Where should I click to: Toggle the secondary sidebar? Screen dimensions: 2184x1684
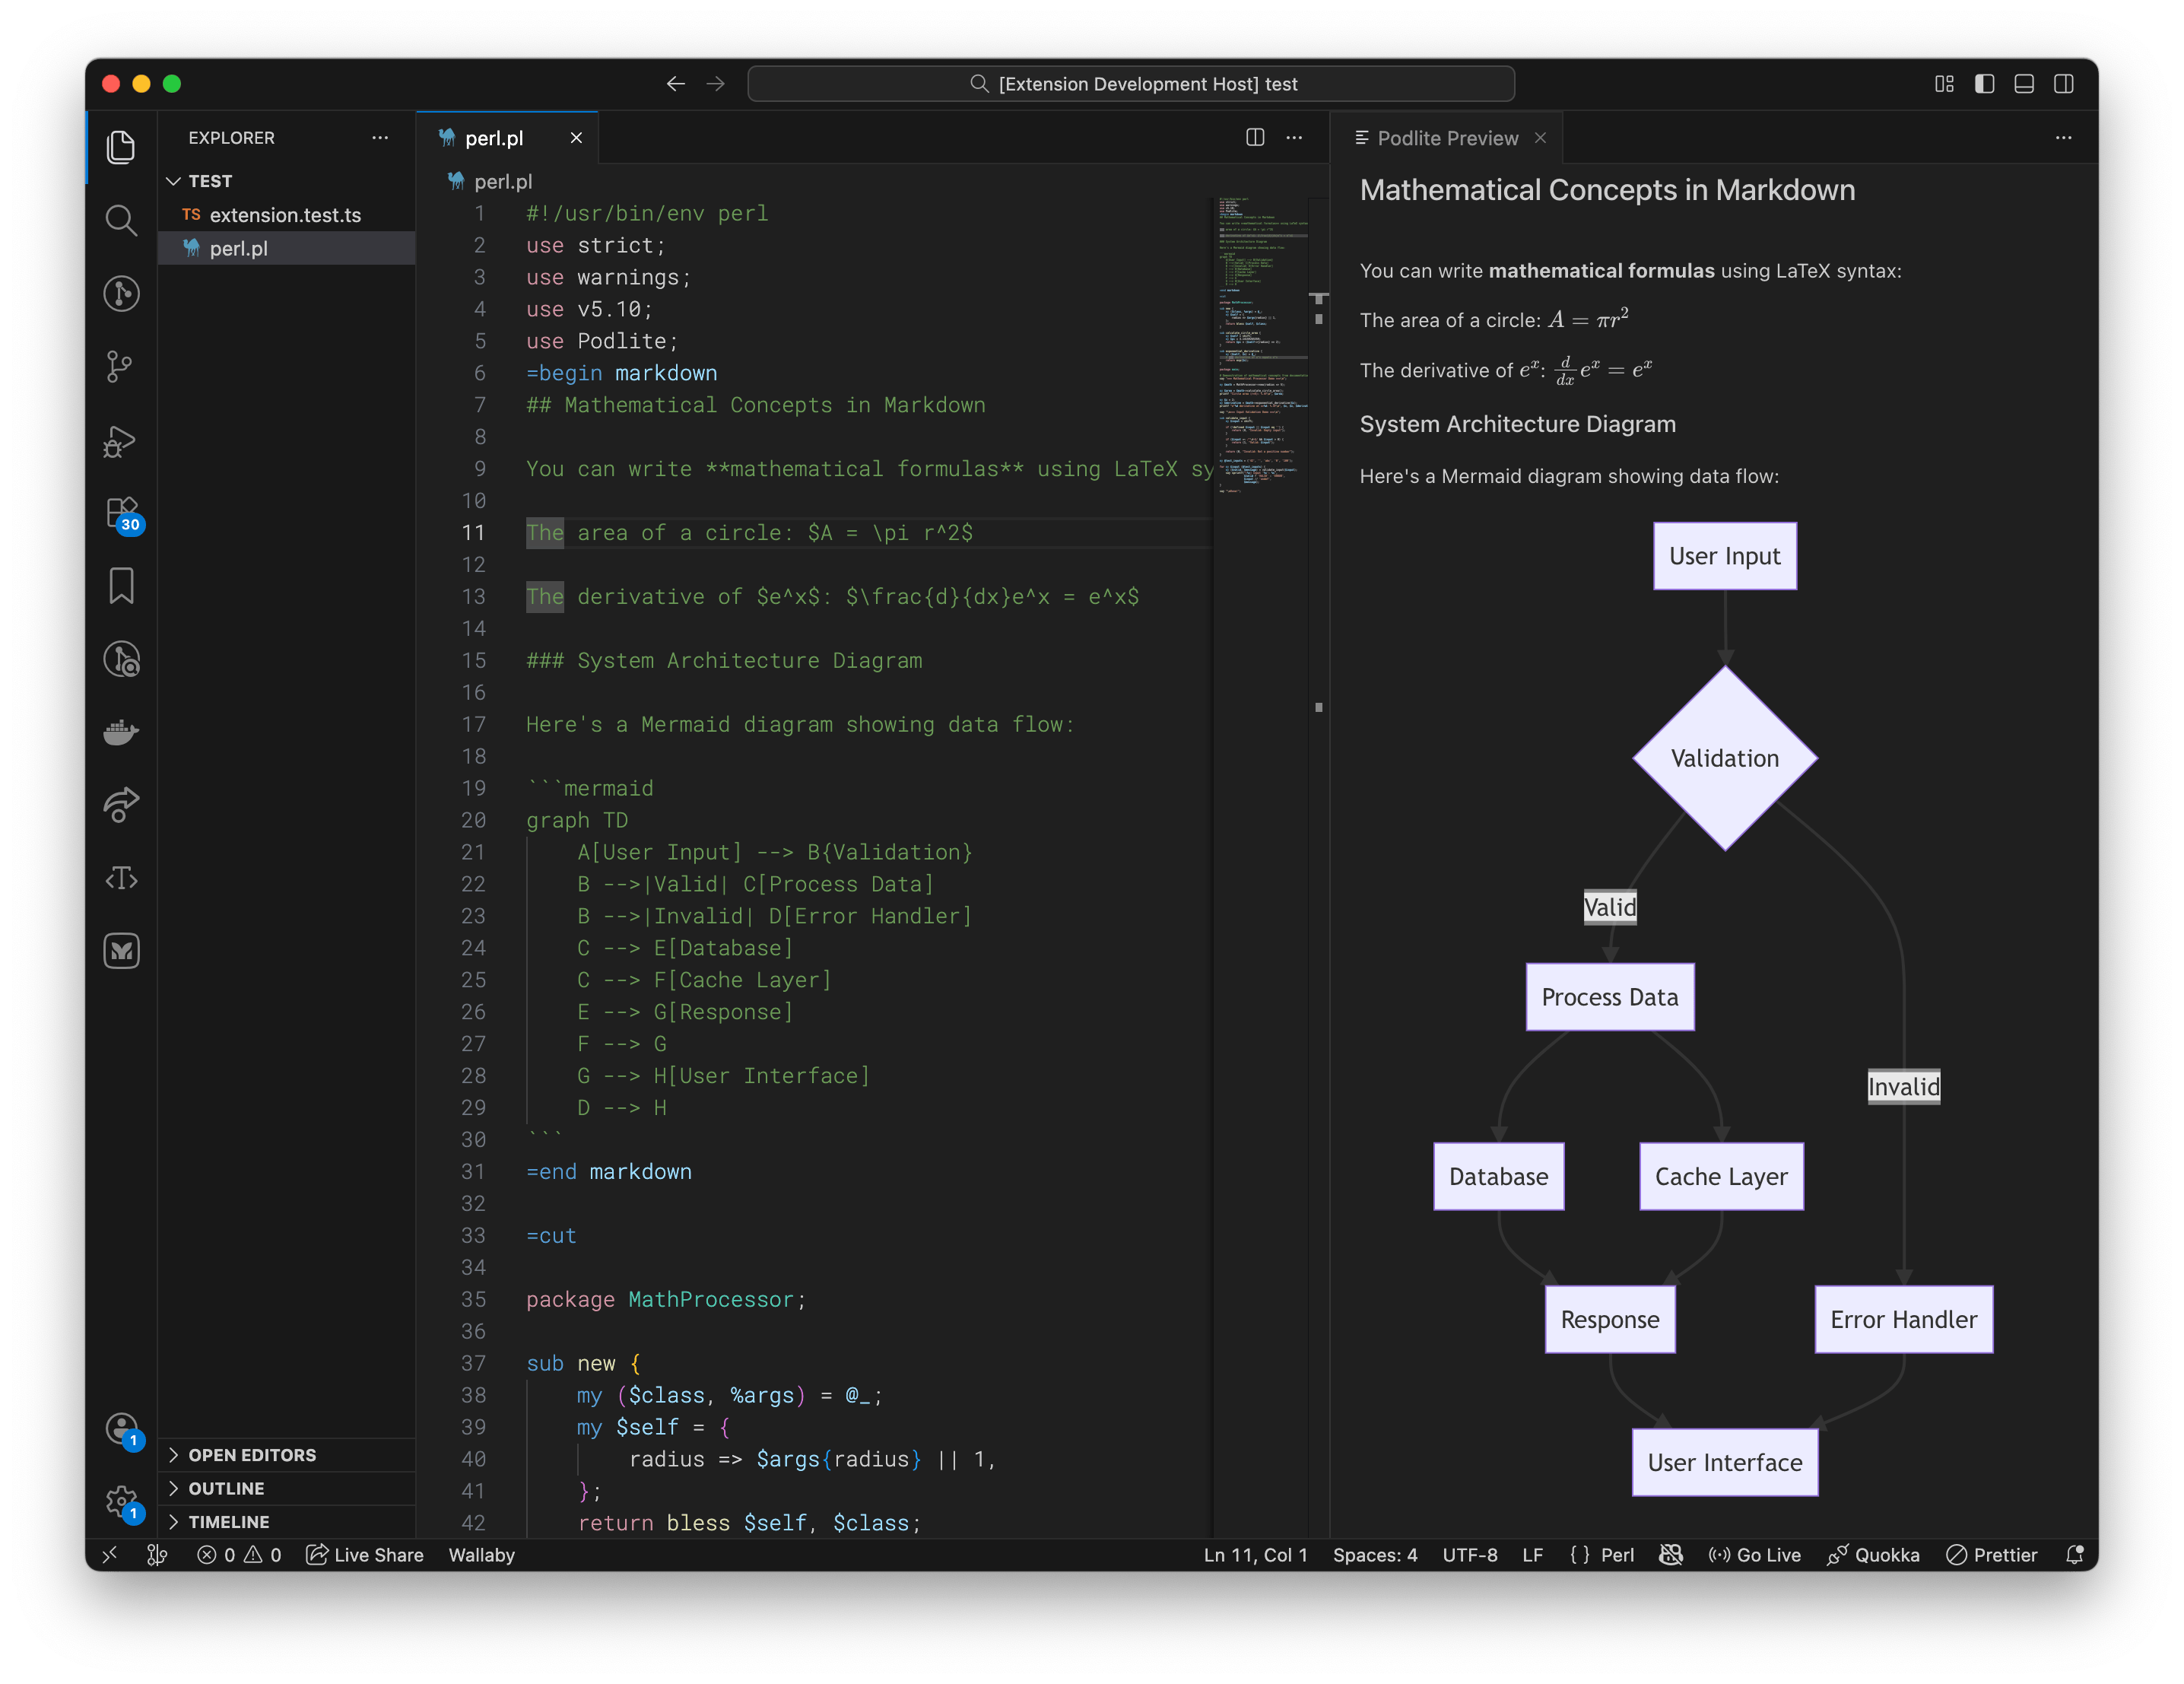2064,84
